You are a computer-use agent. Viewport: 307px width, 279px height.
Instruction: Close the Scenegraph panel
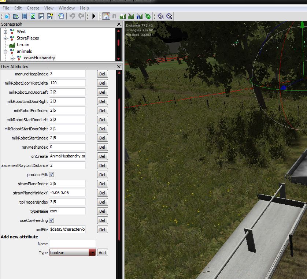point(119,24)
